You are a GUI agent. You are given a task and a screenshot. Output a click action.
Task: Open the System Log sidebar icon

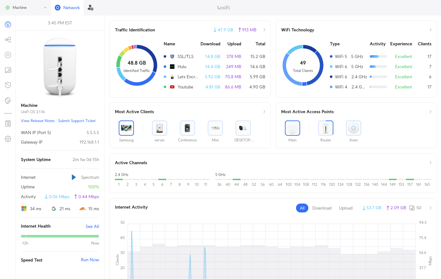[8, 124]
